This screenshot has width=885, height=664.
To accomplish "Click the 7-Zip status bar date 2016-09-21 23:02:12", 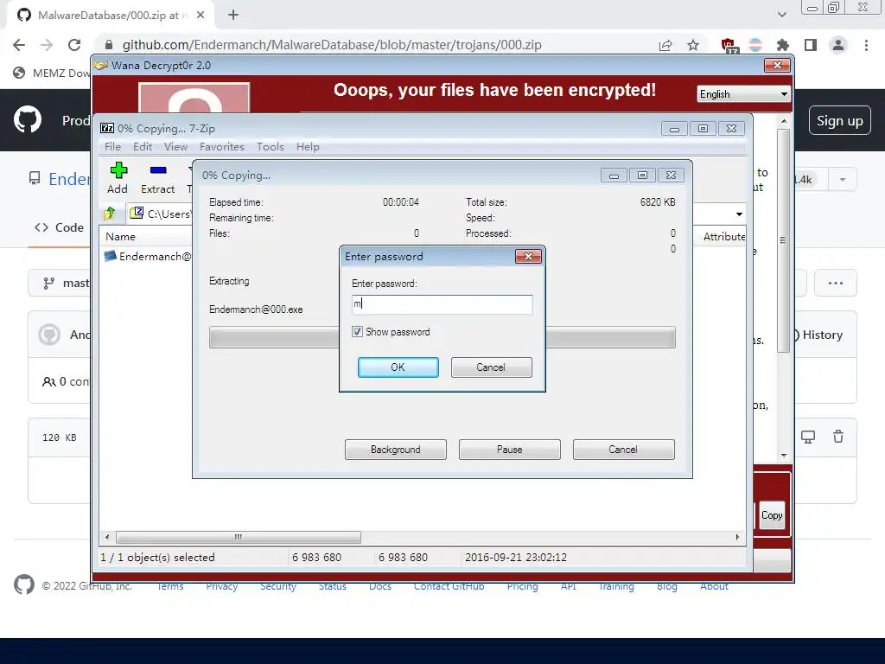I will (x=515, y=558).
